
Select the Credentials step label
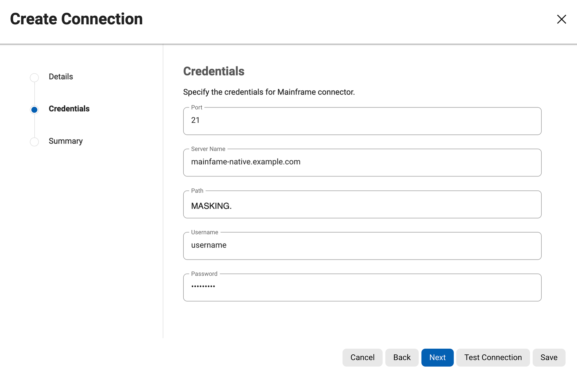pos(69,109)
